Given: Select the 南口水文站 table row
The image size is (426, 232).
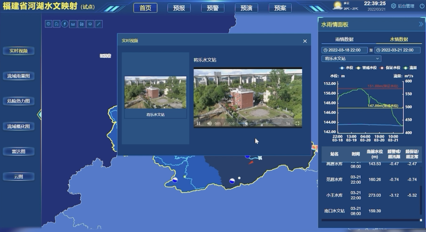Looking at the screenshot, I should pos(371,211).
